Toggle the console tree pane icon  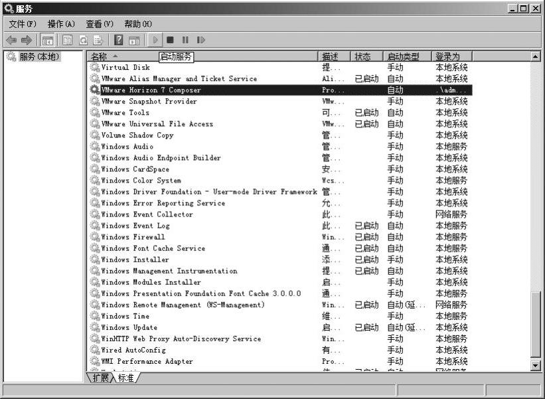47,40
